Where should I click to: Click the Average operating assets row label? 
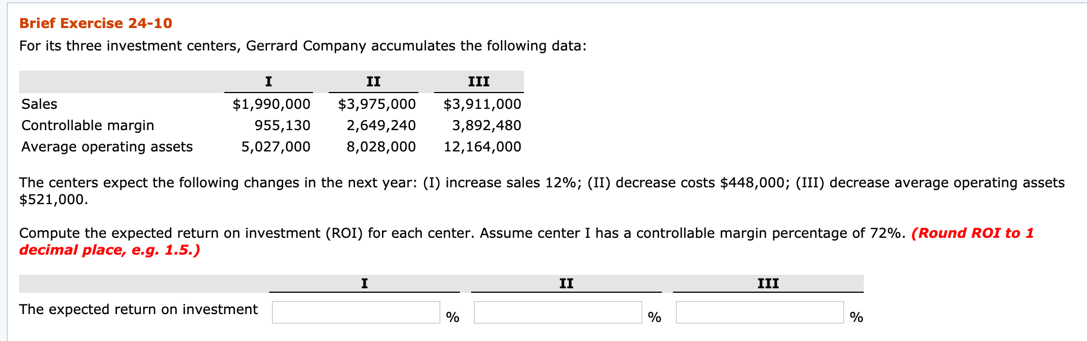[x=107, y=147]
